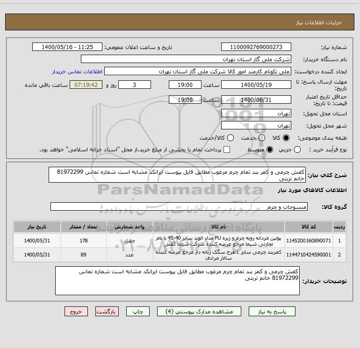This screenshot has width=360, height=348.
Task: Click the کد کالا column header
Action: pyautogui.click(x=309, y=227)
